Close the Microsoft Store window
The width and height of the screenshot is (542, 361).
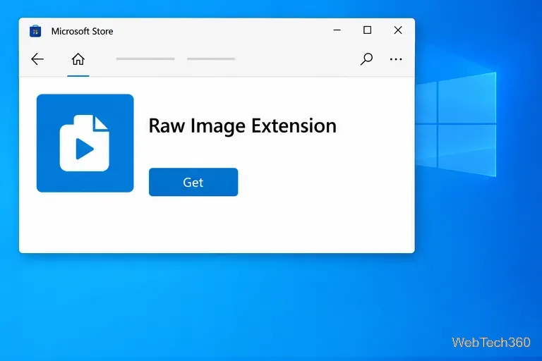398,30
